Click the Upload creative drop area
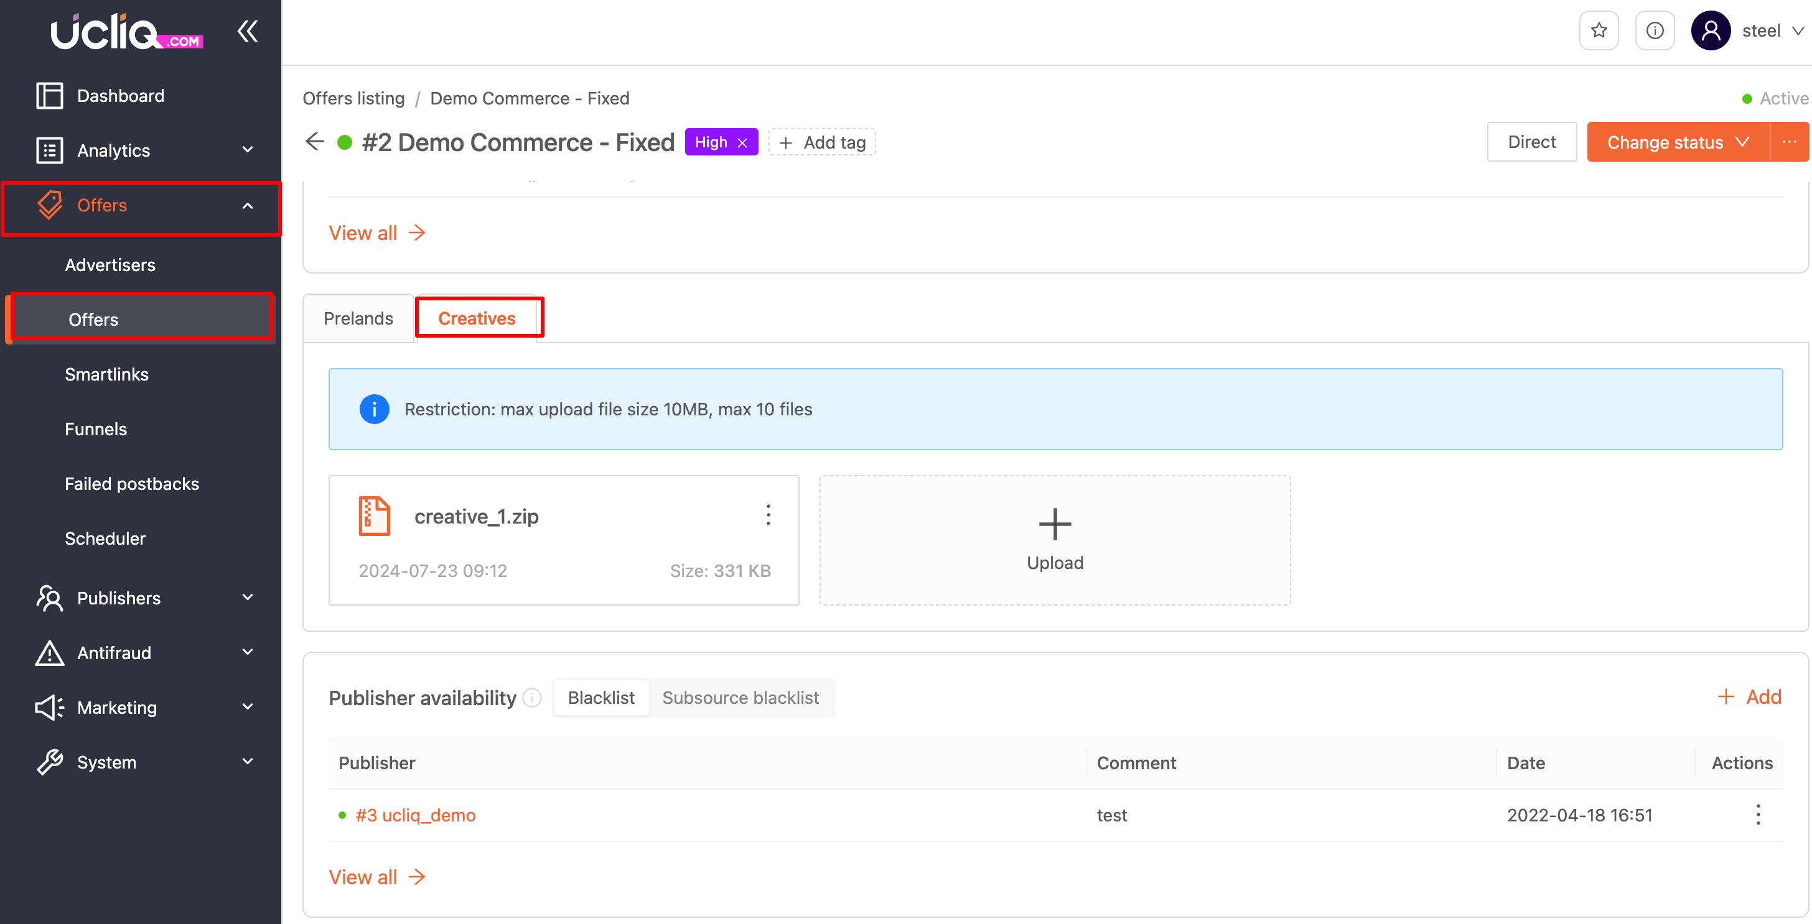 tap(1055, 540)
